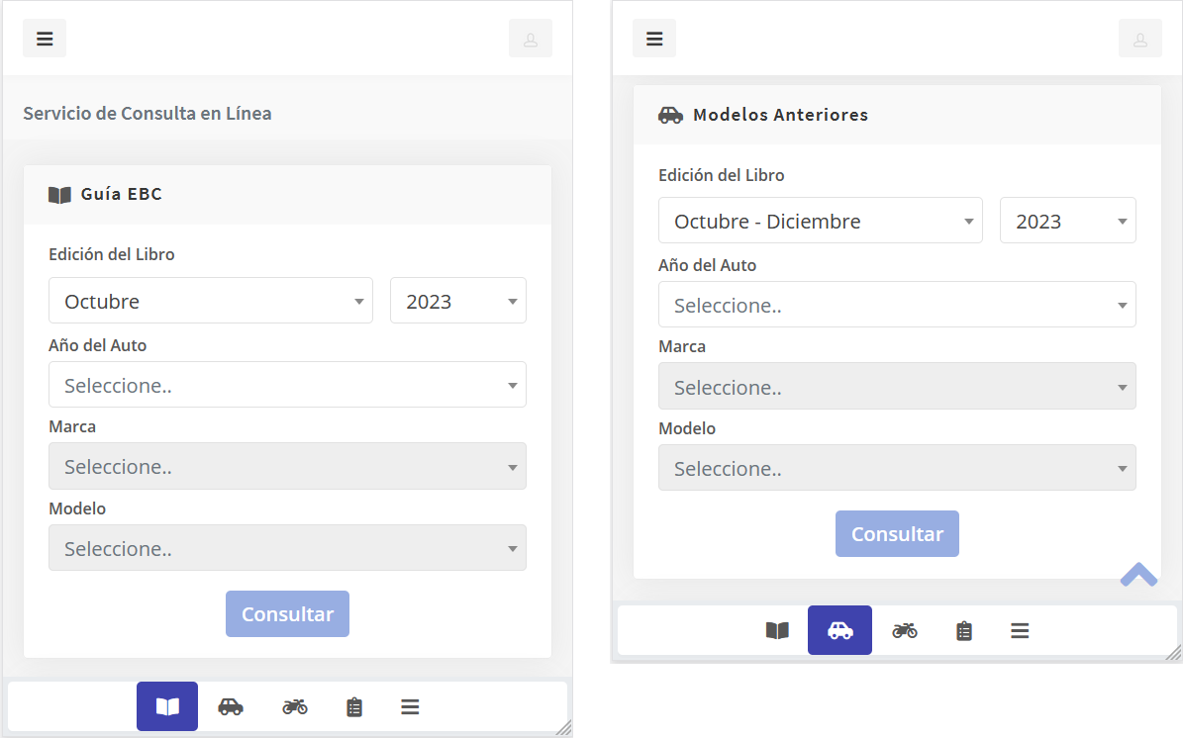Expand Año del Auto dropdown in Modelos Anteriores

[x=897, y=305]
